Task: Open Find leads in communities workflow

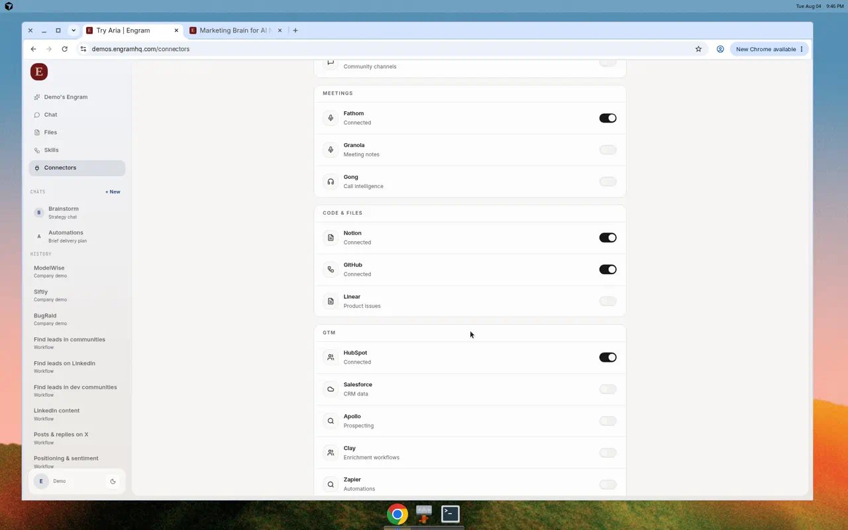Action: [77, 343]
